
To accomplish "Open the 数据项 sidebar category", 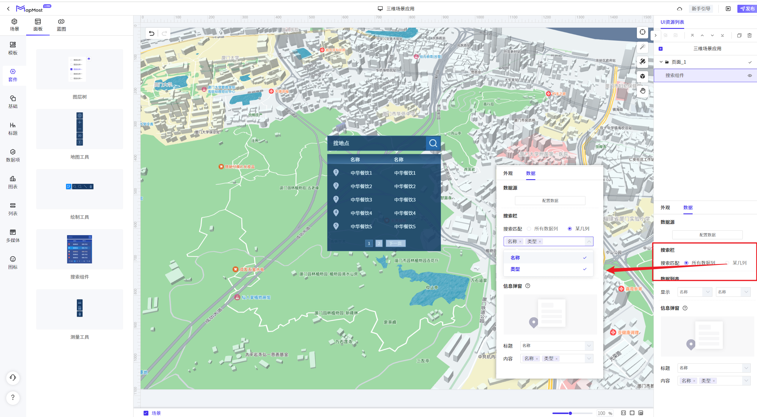I will [13, 155].
